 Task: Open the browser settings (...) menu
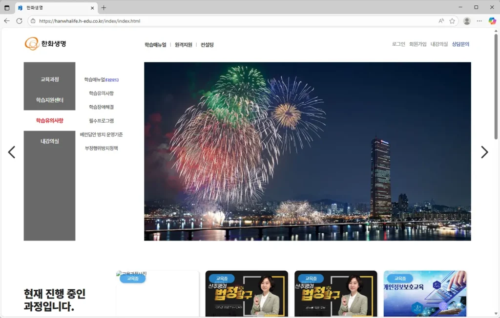pyautogui.click(x=479, y=21)
